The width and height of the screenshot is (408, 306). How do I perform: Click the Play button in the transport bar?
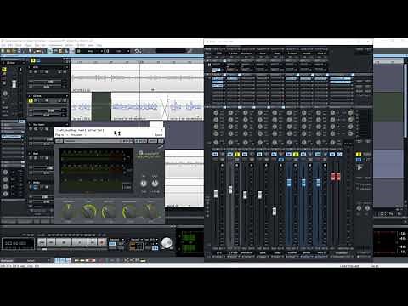pyautogui.click(x=80, y=242)
